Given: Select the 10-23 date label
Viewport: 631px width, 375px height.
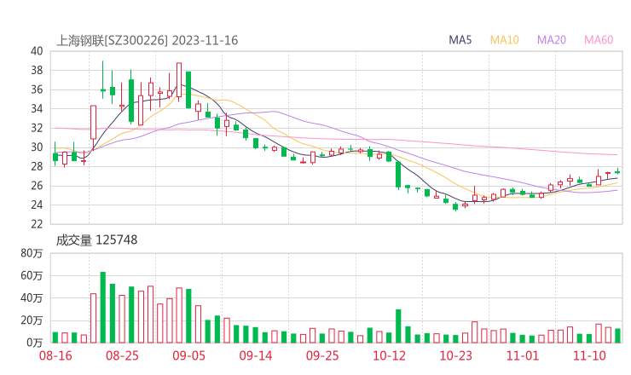Looking at the screenshot, I should [x=455, y=355].
